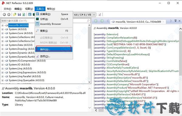Save using the blue floppy disk icon
The width and height of the screenshot is (182, 116).
[19, 14]
